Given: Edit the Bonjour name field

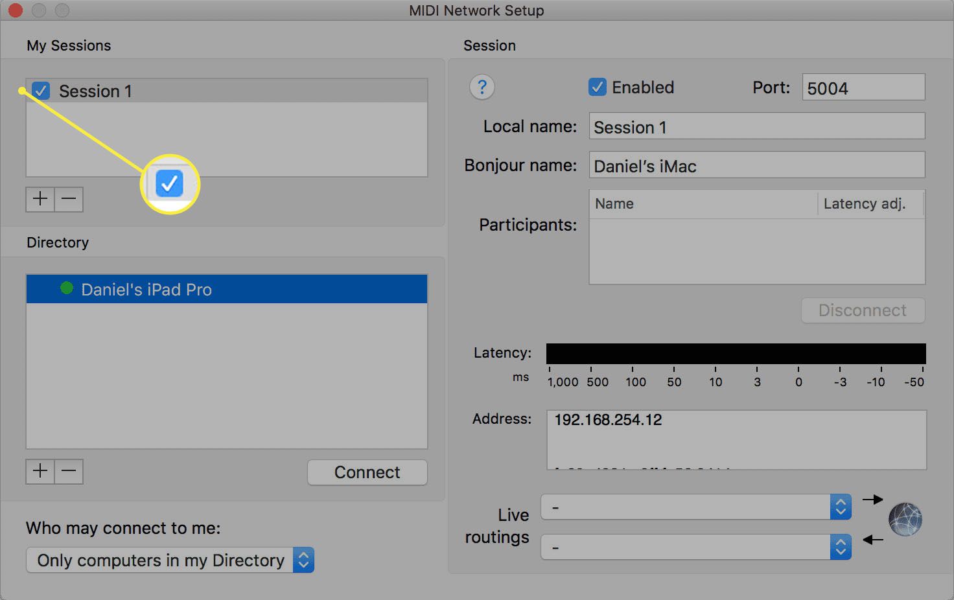Looking at the screenshot, I should [756, 165].
